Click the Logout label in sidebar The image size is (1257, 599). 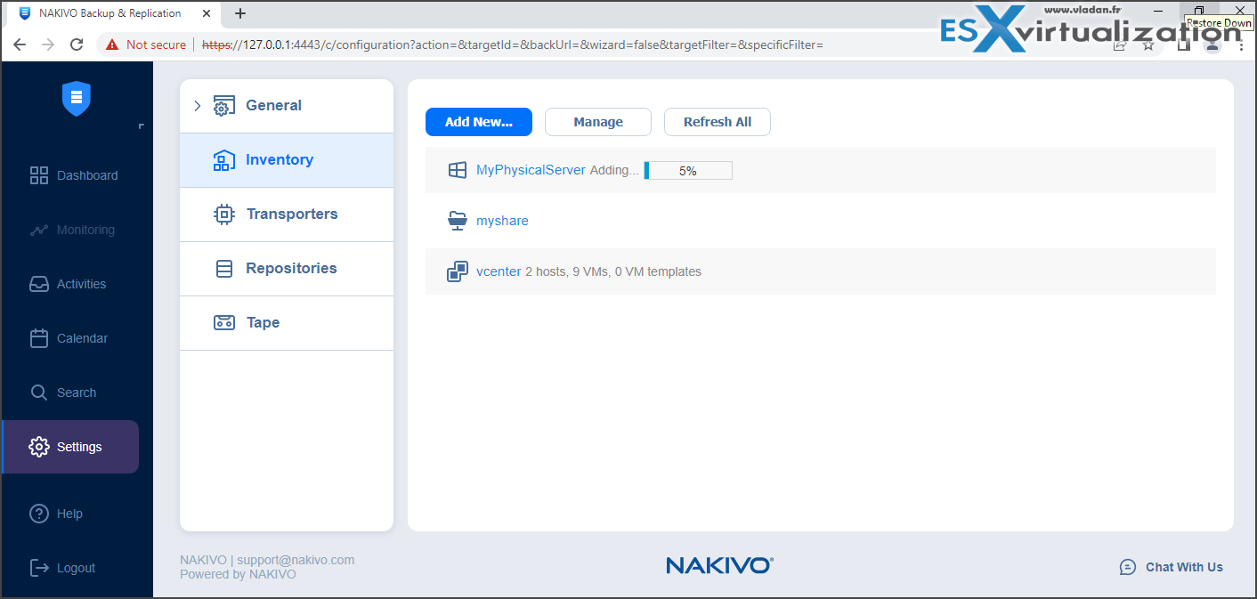pyautogui.click(x=76, y=568)
